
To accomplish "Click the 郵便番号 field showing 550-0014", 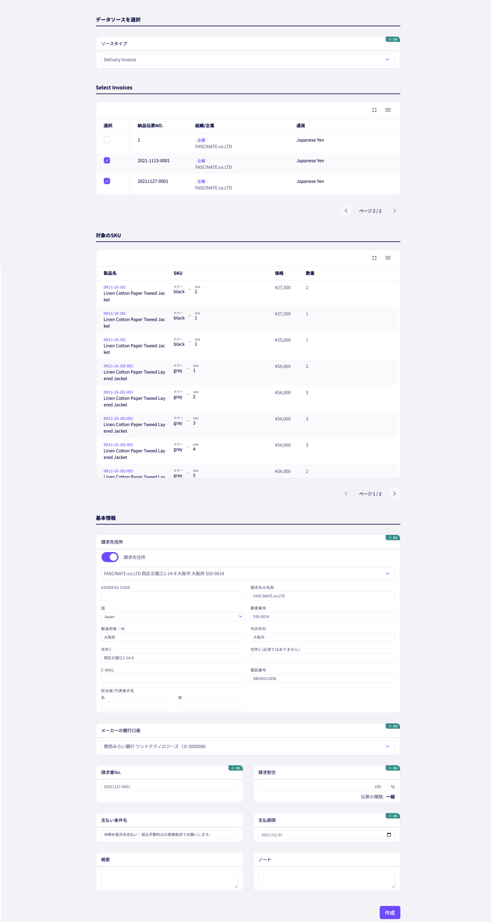I will [323, 616].
